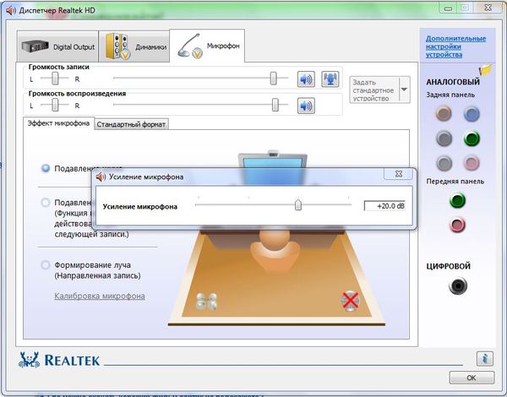507x397 pixels.
Task: Switch to the Микрофон tab
Action: pos(207,46)
